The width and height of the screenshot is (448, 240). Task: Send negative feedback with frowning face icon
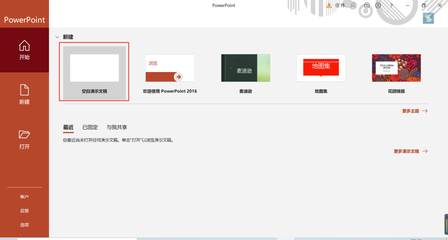378,6
